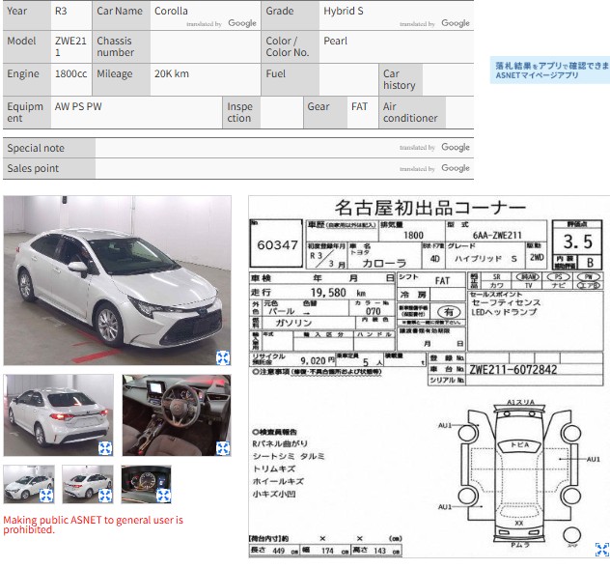The height and width of the screenshot is (569, 610).
Task: Click the 'Chassis number' label cell
Action: click(x=121, y=46)
